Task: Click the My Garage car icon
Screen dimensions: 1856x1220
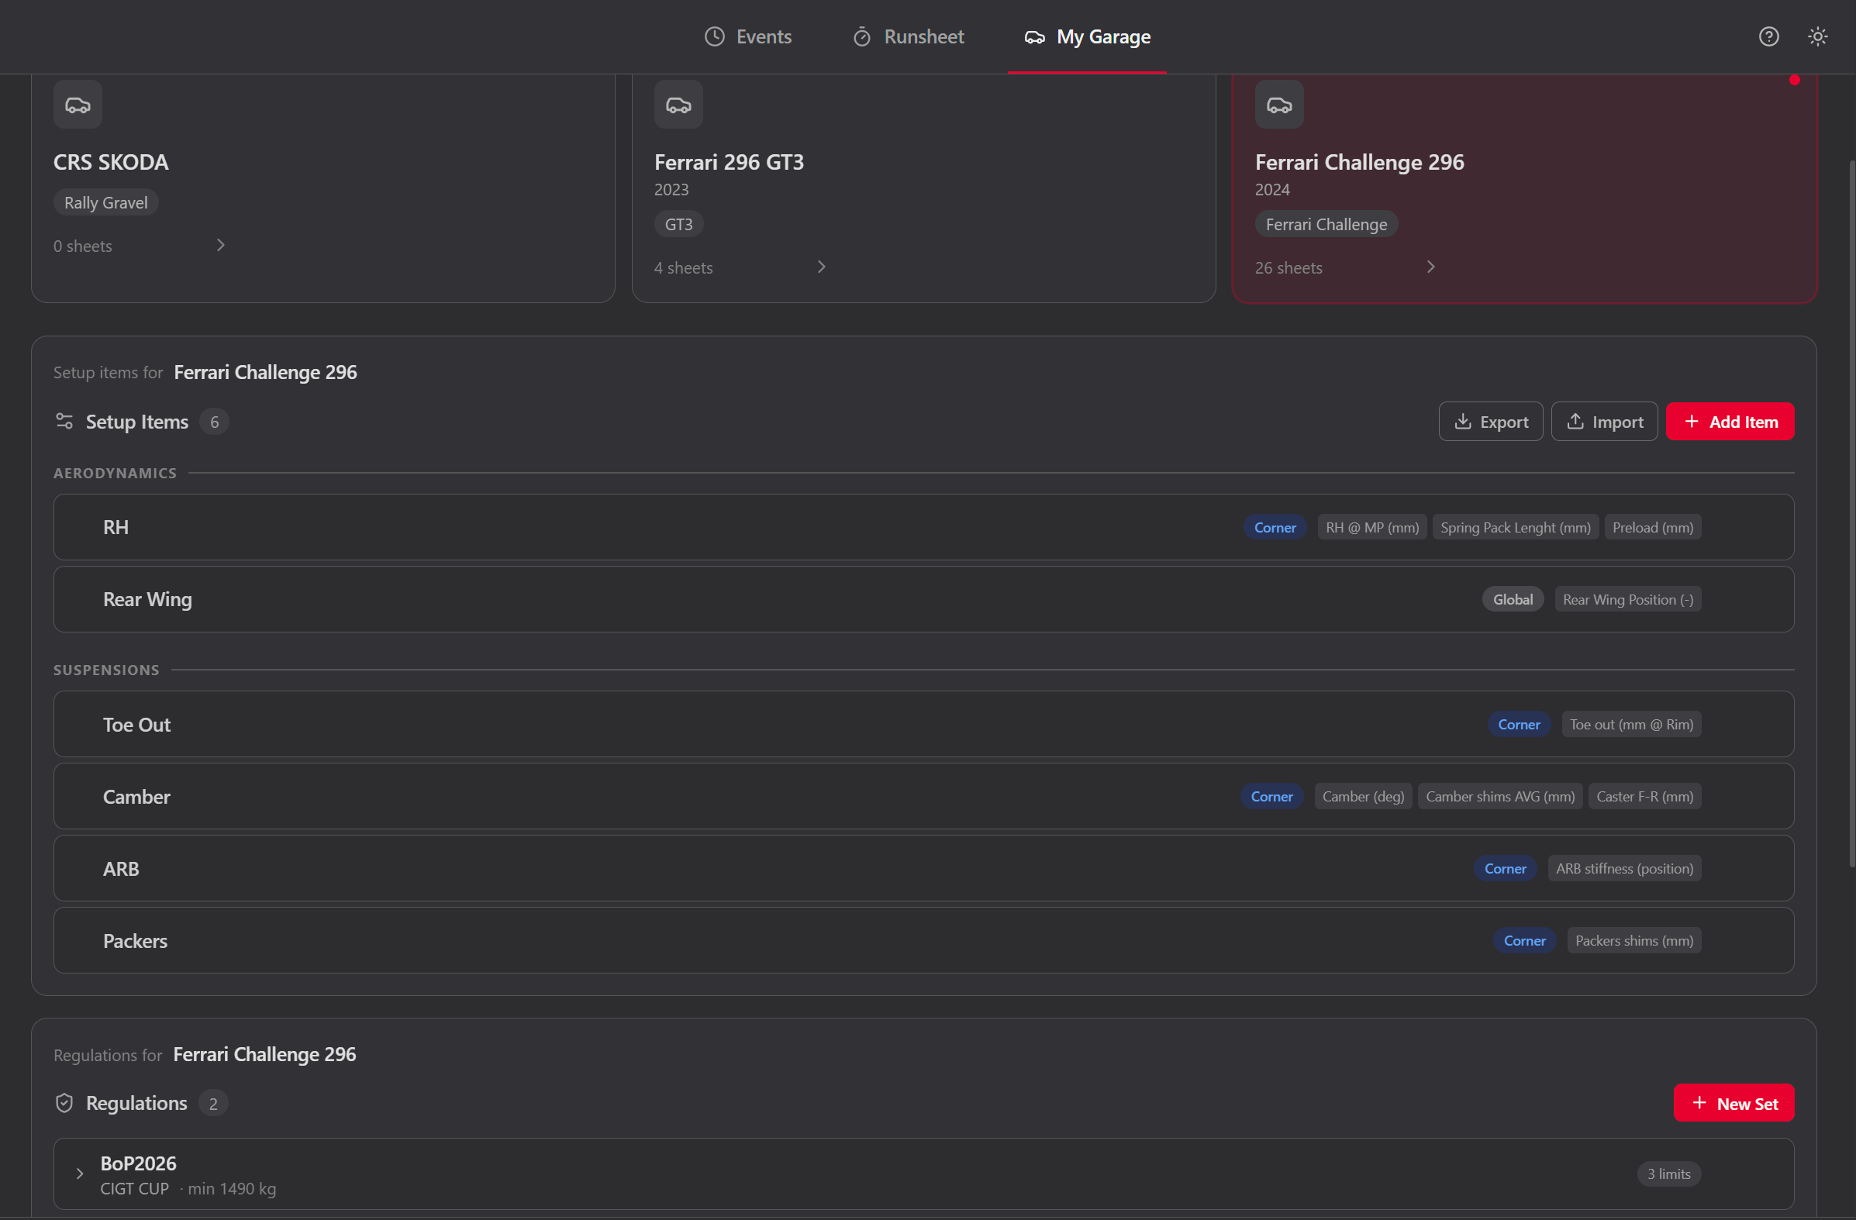Action: coord(1034,36)
